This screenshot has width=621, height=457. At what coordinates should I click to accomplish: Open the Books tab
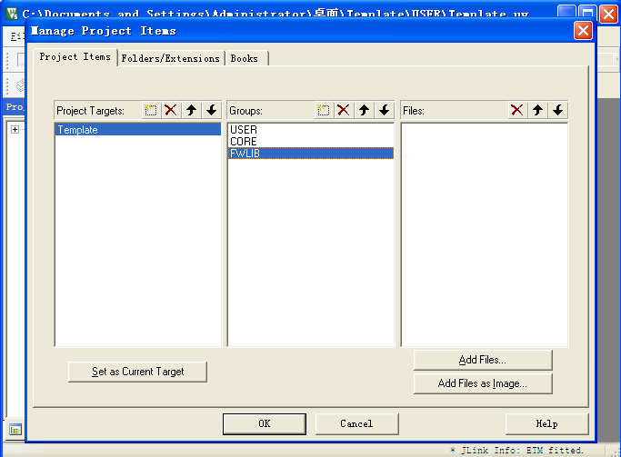pos(245,58)
